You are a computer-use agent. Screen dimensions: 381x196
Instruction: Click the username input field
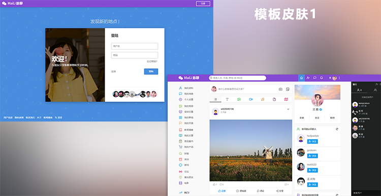click(135, 46)
